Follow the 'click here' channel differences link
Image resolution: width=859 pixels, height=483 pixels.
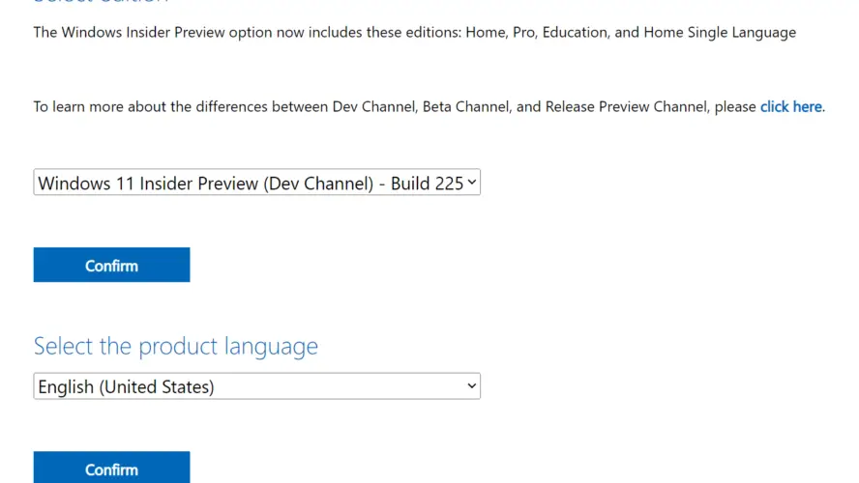pyautogui.click(x=790, y=106)
